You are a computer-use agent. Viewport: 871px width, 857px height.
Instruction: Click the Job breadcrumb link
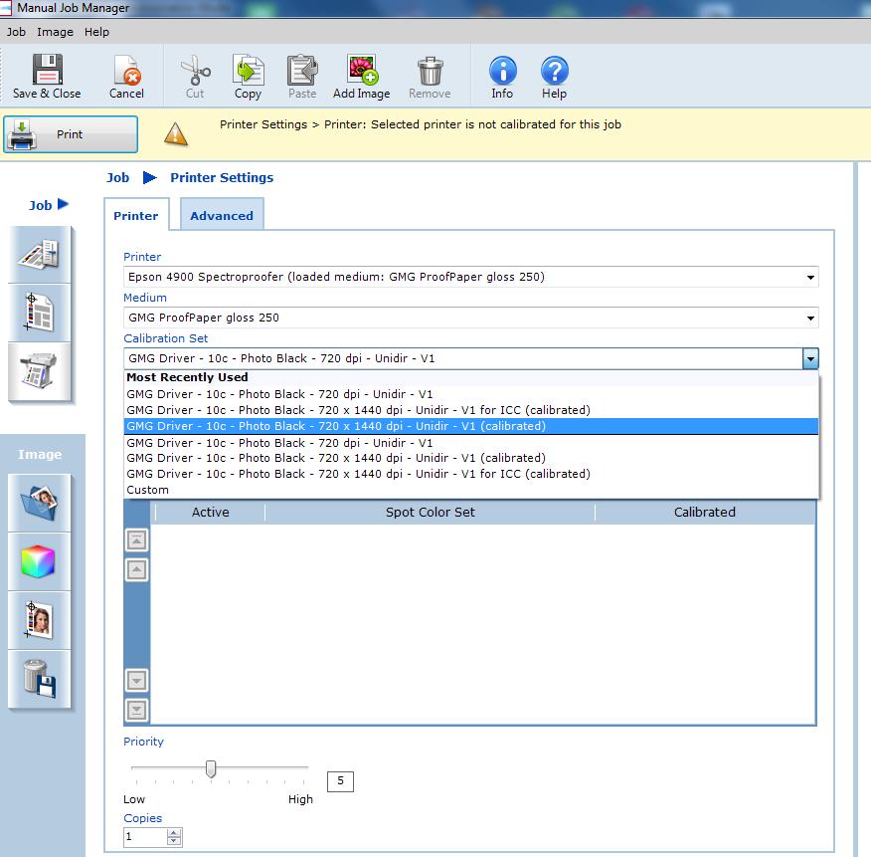pos(117,177)
